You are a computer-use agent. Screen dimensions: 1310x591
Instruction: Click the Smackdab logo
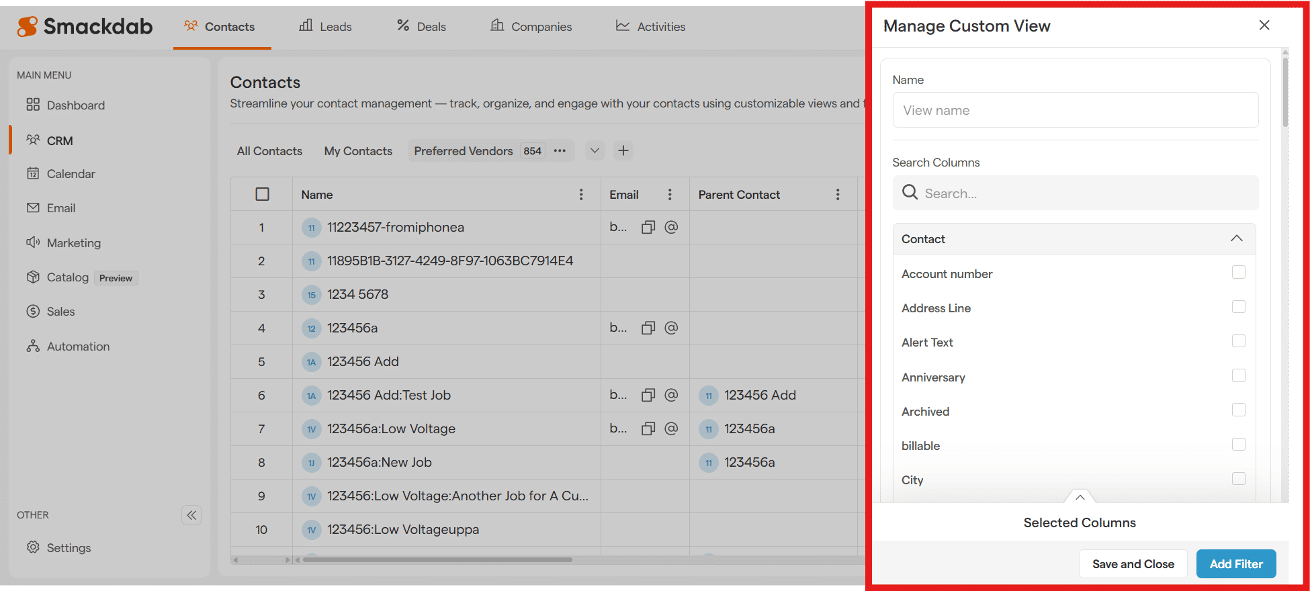(85, 26)
